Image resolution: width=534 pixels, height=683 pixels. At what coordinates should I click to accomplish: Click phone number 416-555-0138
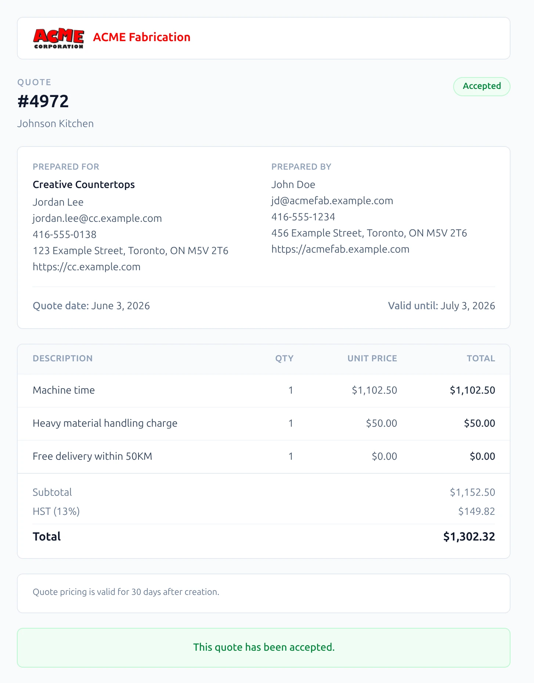tap(65, 234)
